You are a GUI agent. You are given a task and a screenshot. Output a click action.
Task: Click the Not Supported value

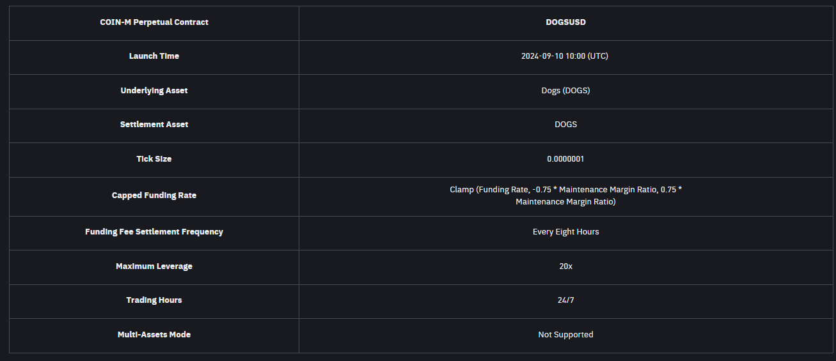(x=565, y=335)
